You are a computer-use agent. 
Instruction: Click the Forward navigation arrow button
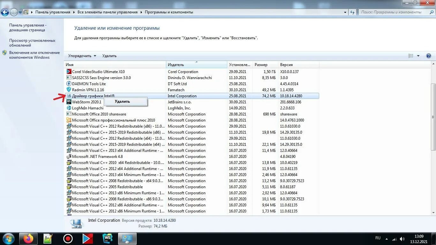pyautogui.click(x=14, y=12)
